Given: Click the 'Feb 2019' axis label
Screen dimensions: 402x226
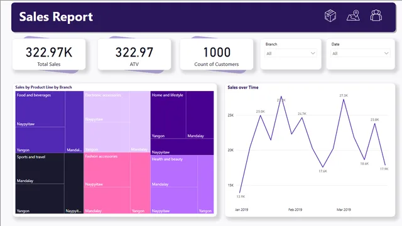Looking at the screenshot, I should tap(295, 210).
